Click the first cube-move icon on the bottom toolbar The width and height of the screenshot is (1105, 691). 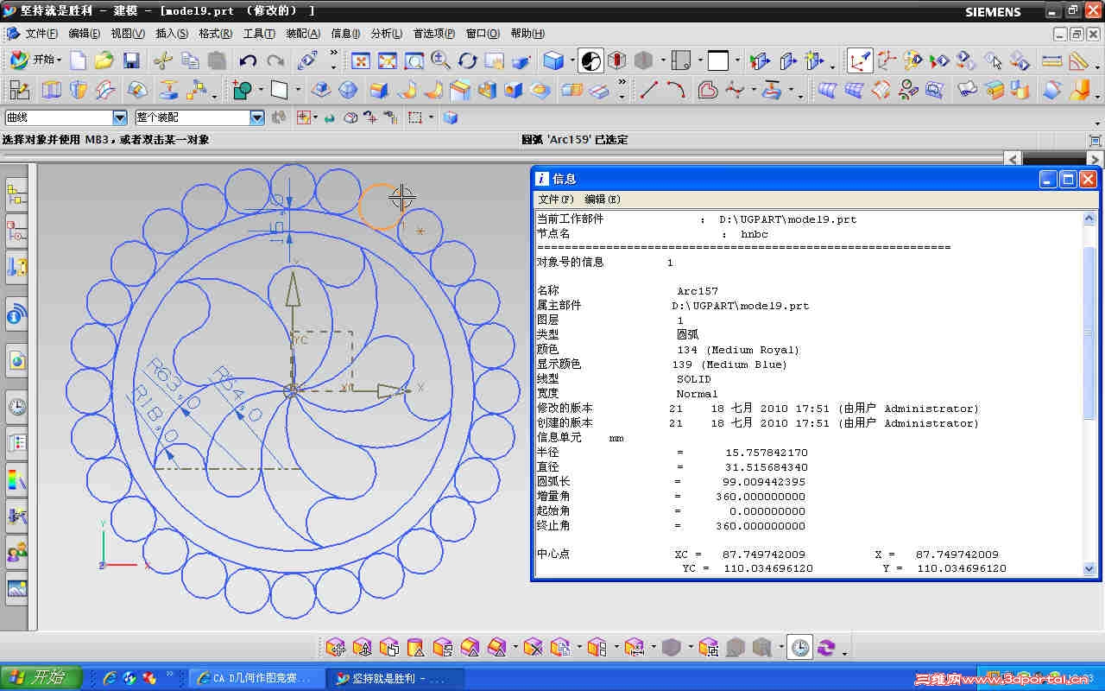pyautogui.click(x=335, y=647)
